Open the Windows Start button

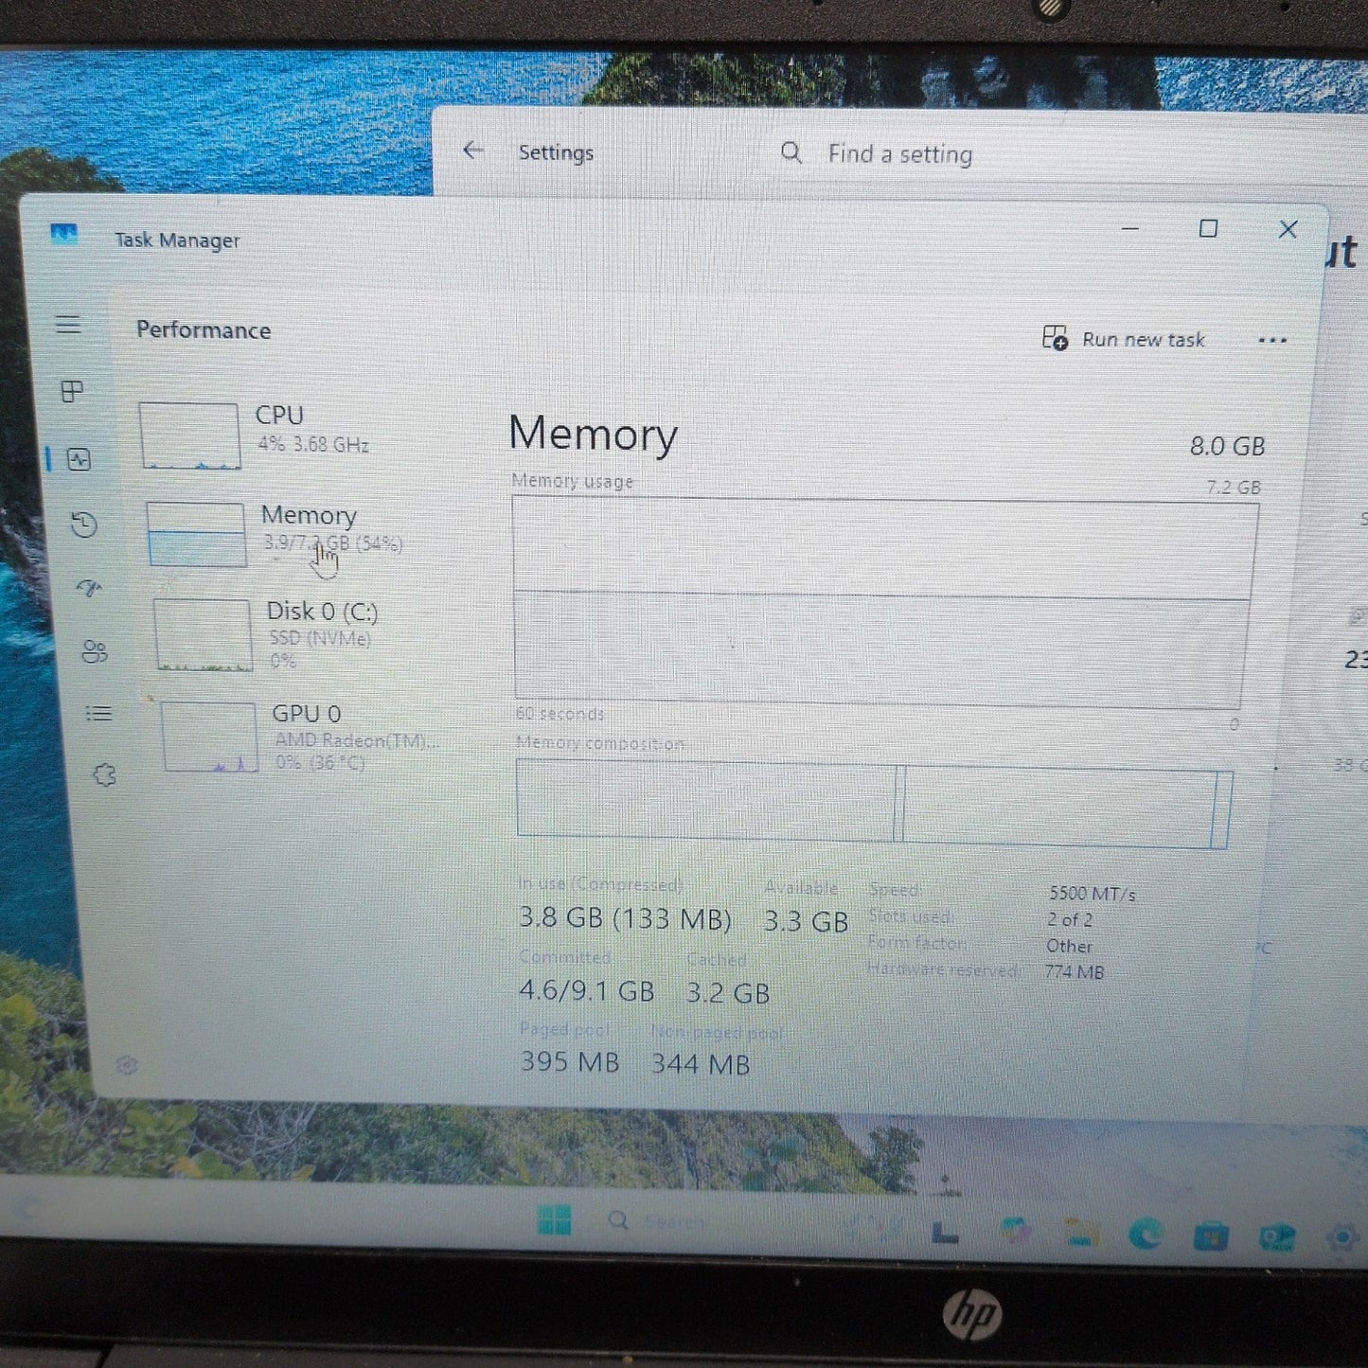click(555, 1218)
